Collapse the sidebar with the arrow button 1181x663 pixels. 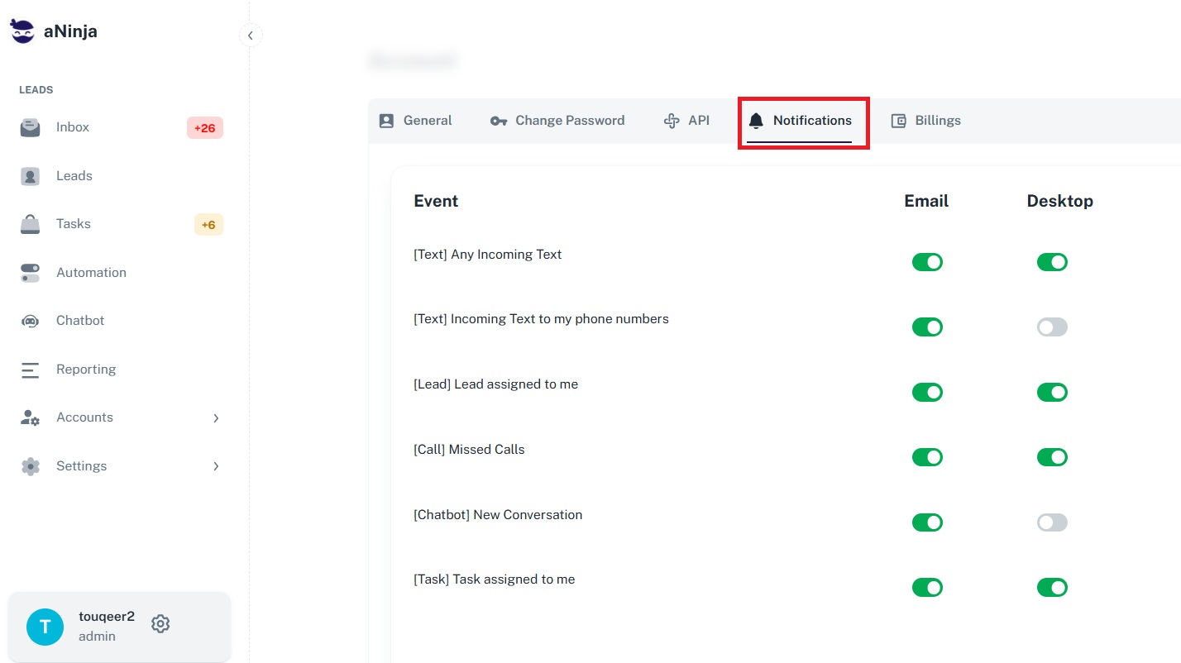(251, 35)
